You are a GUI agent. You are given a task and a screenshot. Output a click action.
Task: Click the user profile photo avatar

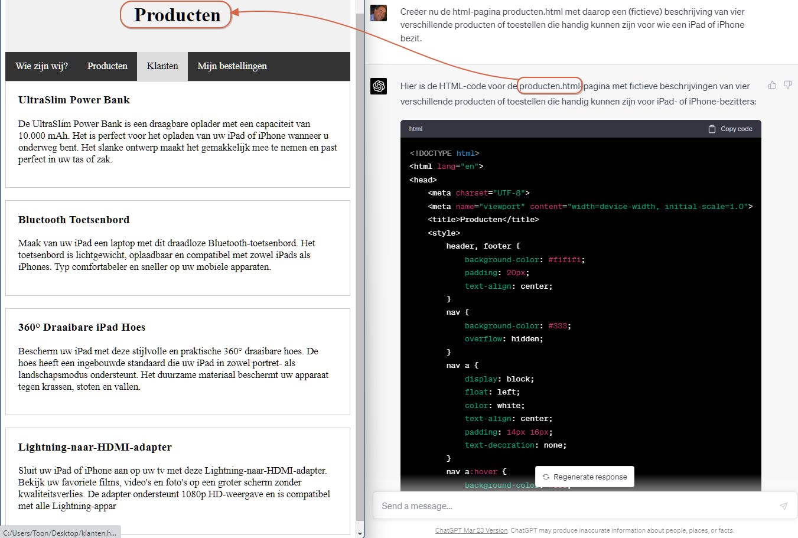coord(379,13)
